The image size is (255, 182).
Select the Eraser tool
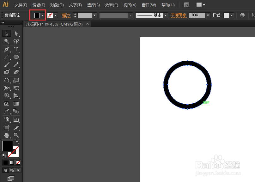tap(16, 72)
